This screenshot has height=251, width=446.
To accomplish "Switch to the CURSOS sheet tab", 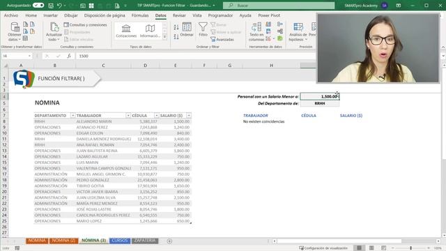I will (119, 241).
